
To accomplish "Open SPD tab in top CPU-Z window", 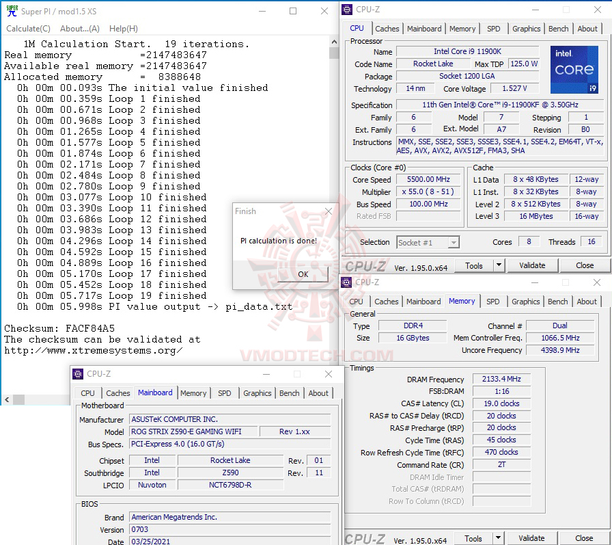I will 493,29.
